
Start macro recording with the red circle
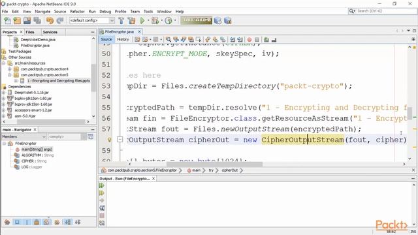click(x=249, y=40)
